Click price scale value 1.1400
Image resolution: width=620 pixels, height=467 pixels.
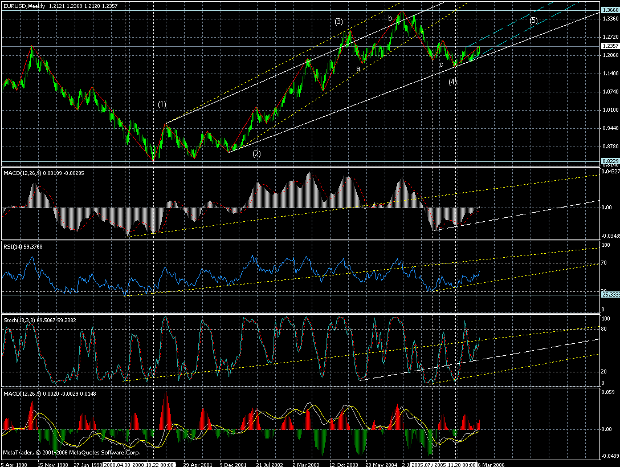click(x=610, y=74)
